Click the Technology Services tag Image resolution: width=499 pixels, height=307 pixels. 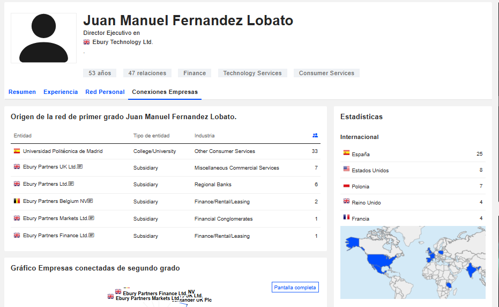click(x=252, y=73)
